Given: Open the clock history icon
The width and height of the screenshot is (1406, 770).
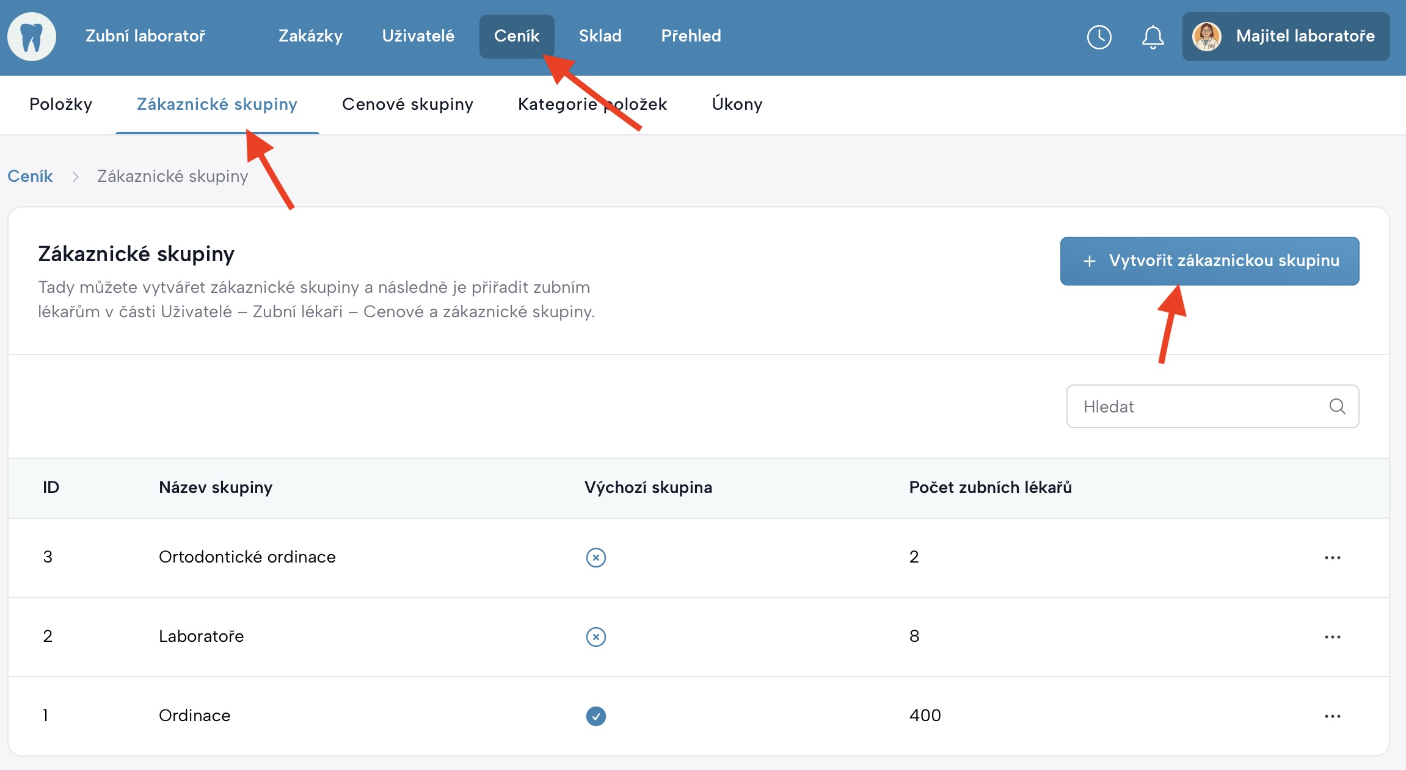Looking at the screenshot, I should [1099, 37].
